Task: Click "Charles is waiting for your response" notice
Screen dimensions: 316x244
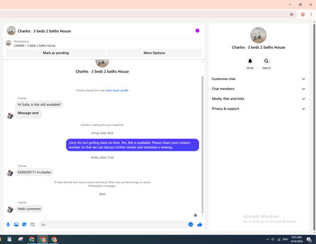Action: [x=102, y=125]
